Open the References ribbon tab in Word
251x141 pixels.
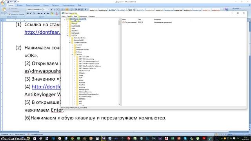(x=46, y=5)
